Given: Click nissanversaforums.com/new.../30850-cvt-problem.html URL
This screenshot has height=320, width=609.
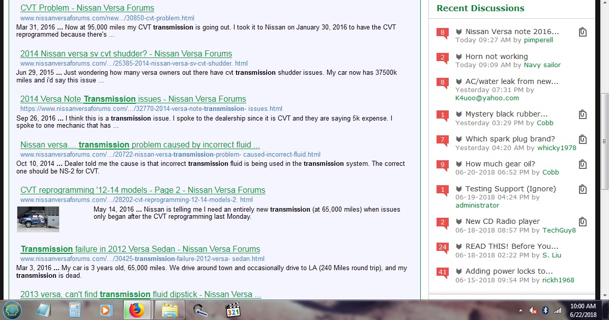Looking at the screenshot, I should (107, 18).
